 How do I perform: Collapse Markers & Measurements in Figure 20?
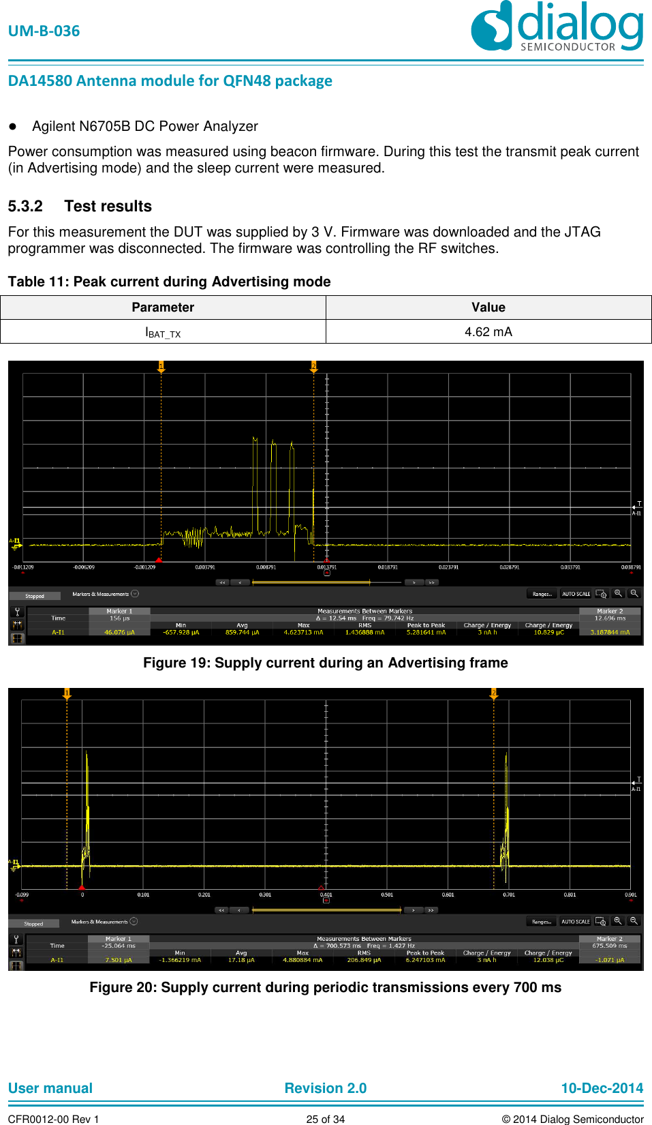click(x=134, y=921)
